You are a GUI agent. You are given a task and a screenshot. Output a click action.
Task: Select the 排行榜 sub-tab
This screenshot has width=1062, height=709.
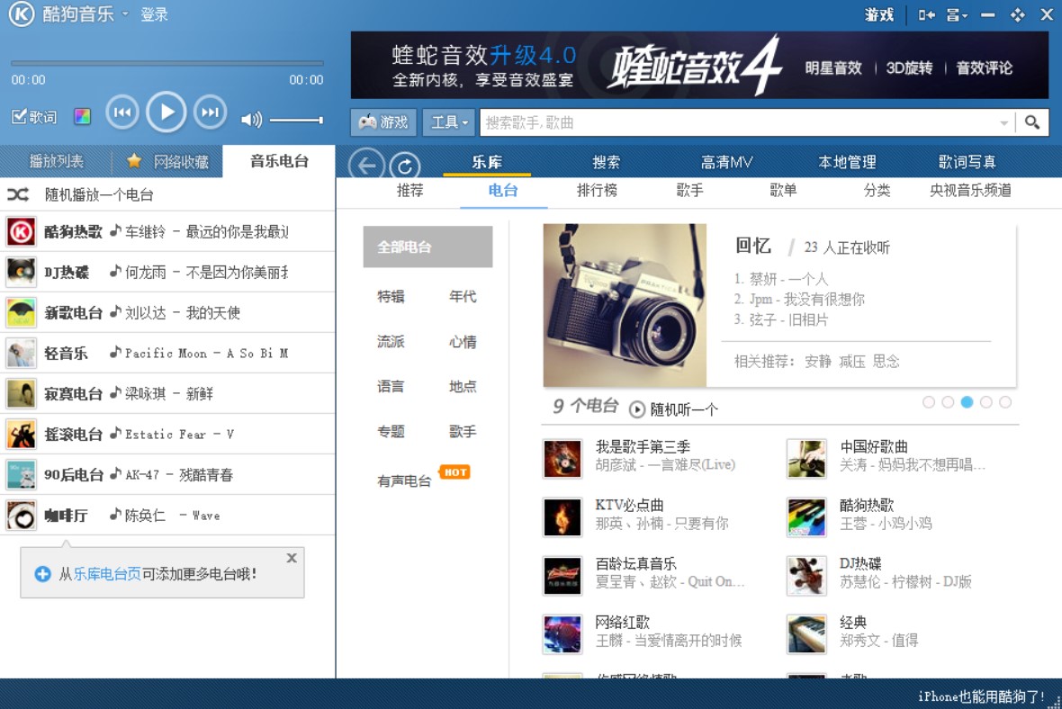(597, 190)
